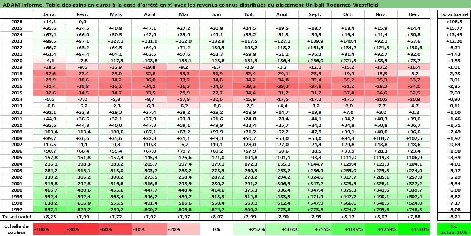Select the +755% green swatch

[315, 229]
